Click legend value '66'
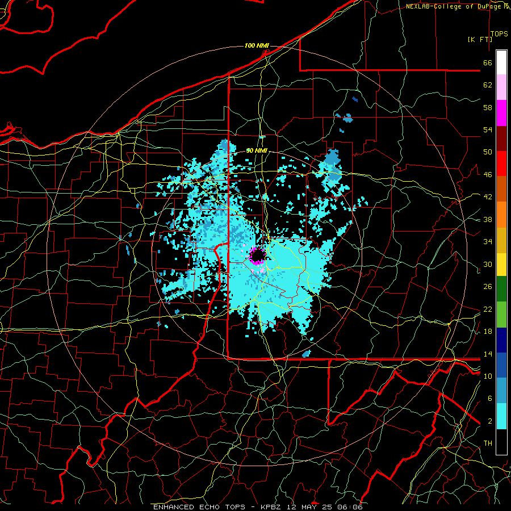The width and height of the screenshot is (511, 511). point(488,63)
